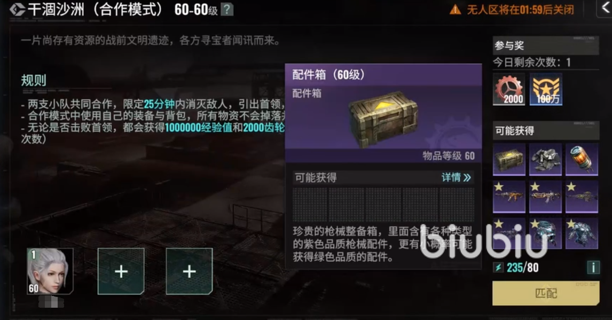The image size is (612, 320).
Task: Tap the lightning energy 235/80 indicator
Action: pos(516,268)
